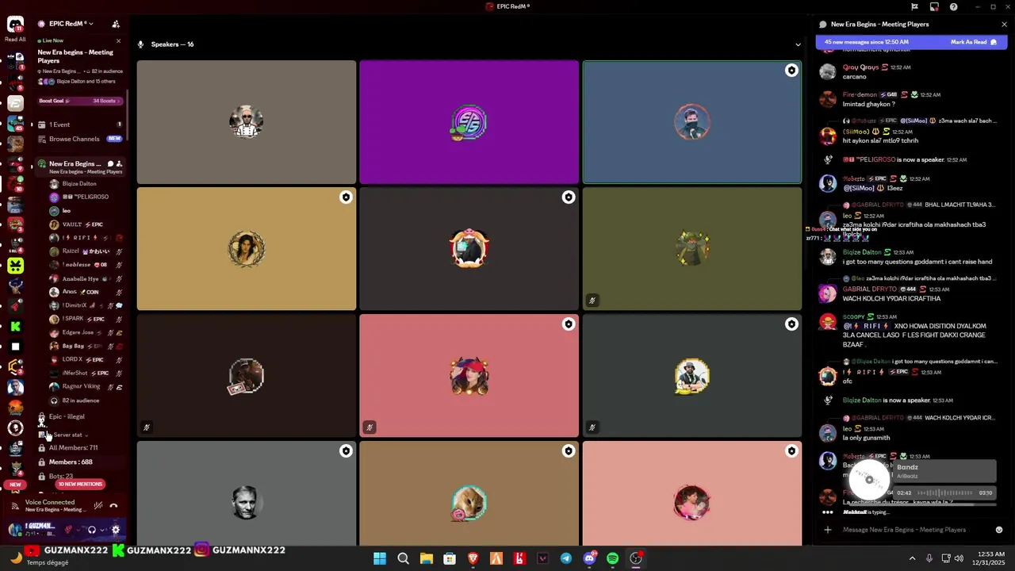Open Spotify from taskbar
1015x571 pixels.
point(612,558)
